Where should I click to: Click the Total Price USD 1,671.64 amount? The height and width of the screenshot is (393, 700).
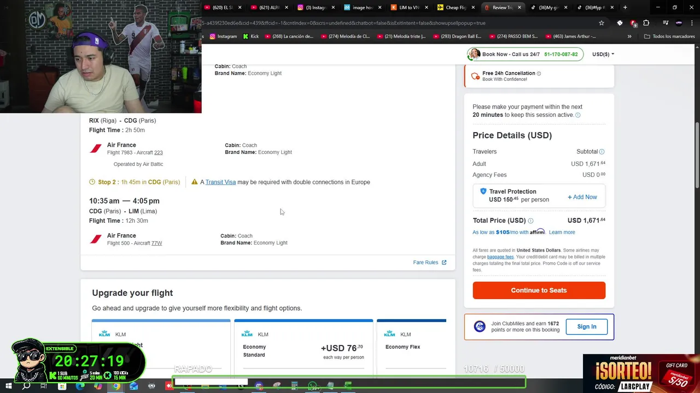click(586, 221)
